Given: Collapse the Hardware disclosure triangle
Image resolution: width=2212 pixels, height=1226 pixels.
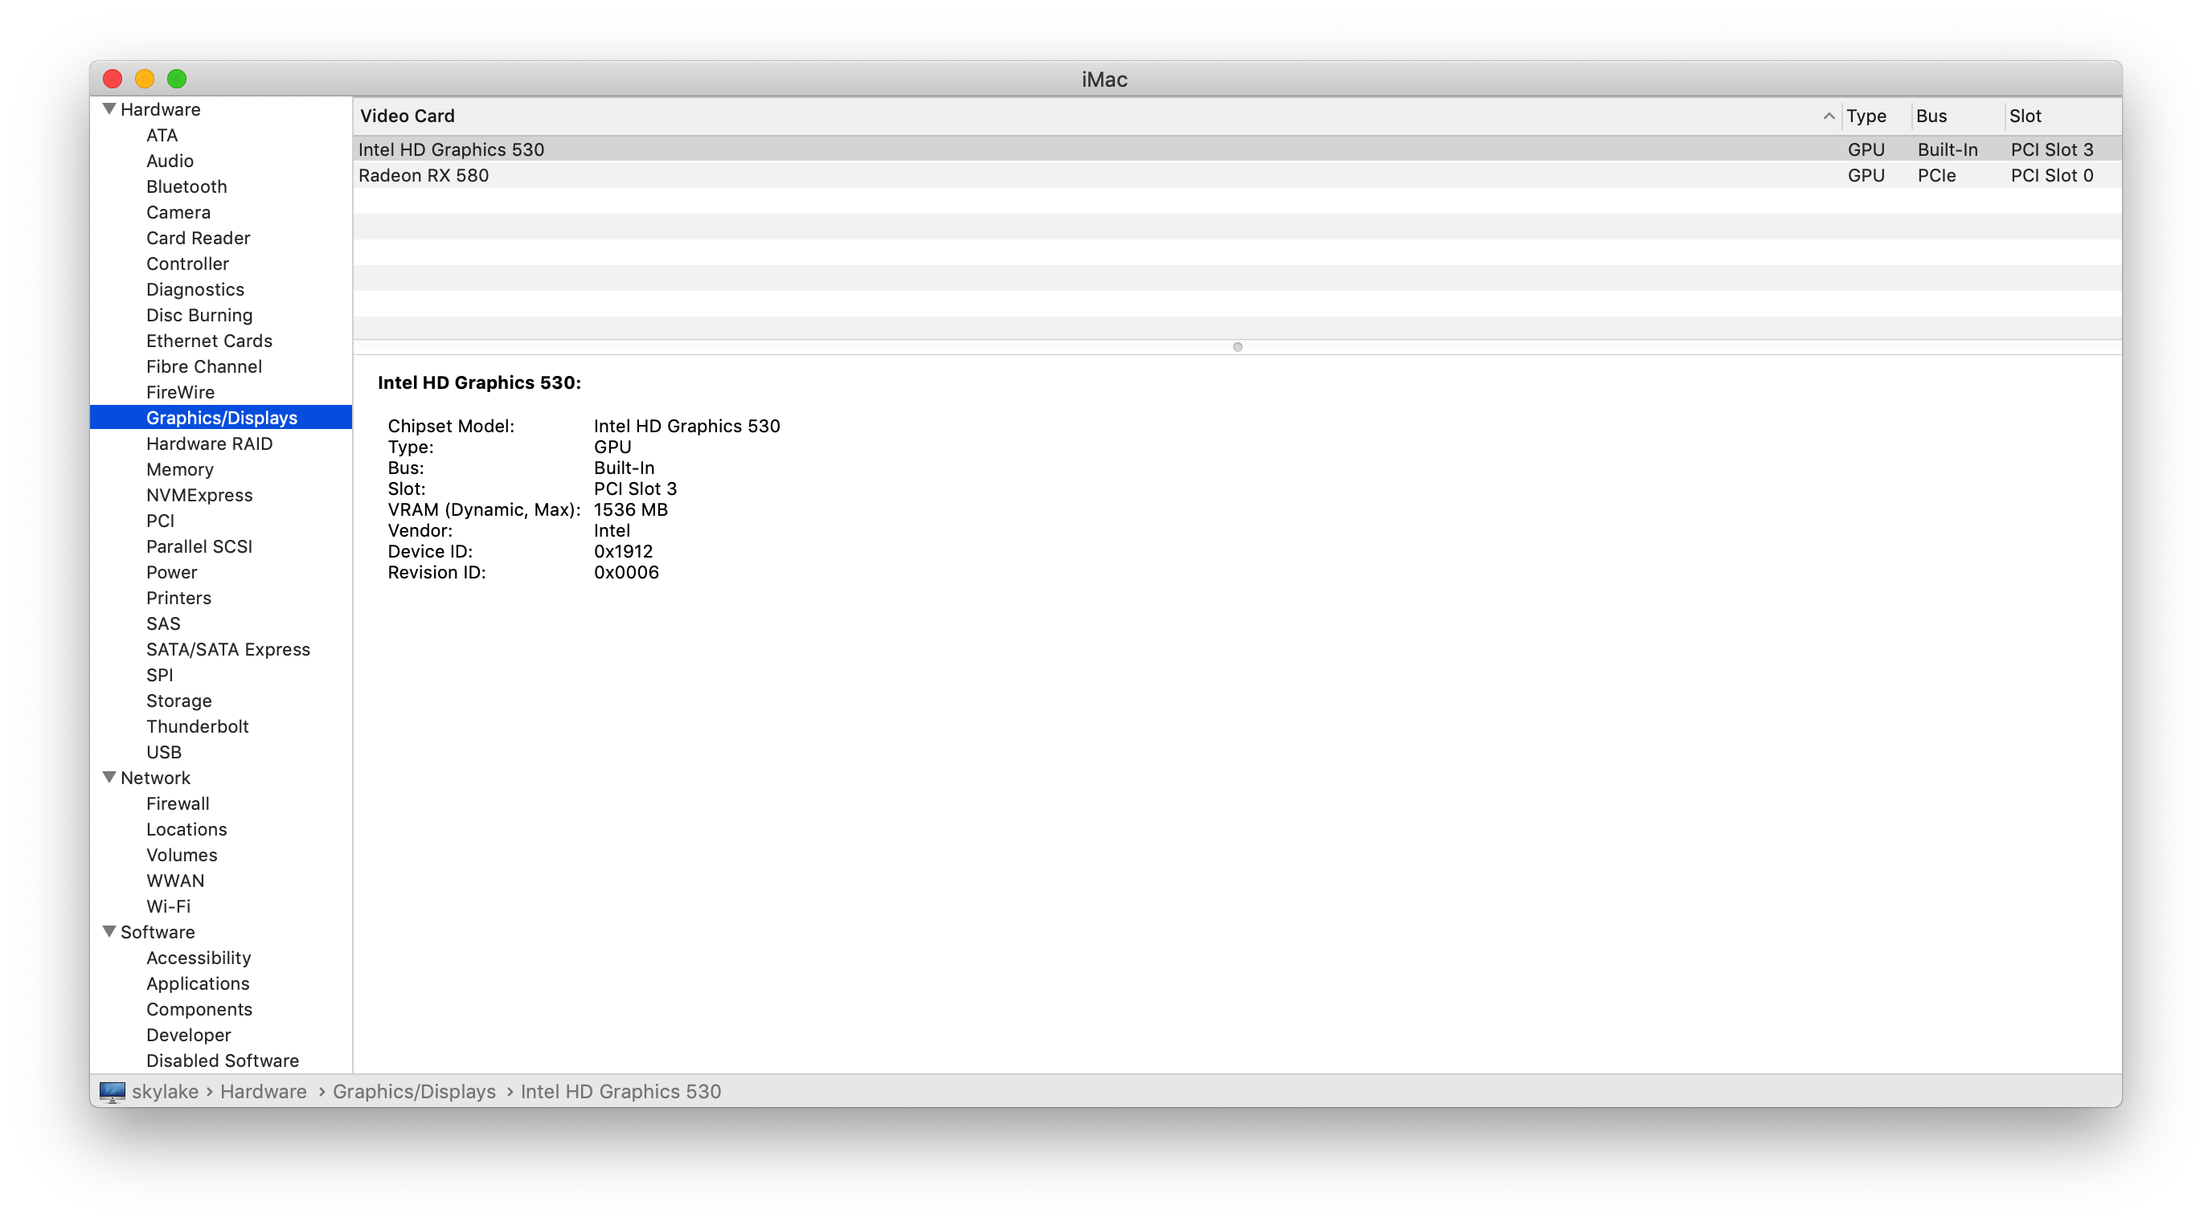Looking at the screenshot, I should click(109, 108).
